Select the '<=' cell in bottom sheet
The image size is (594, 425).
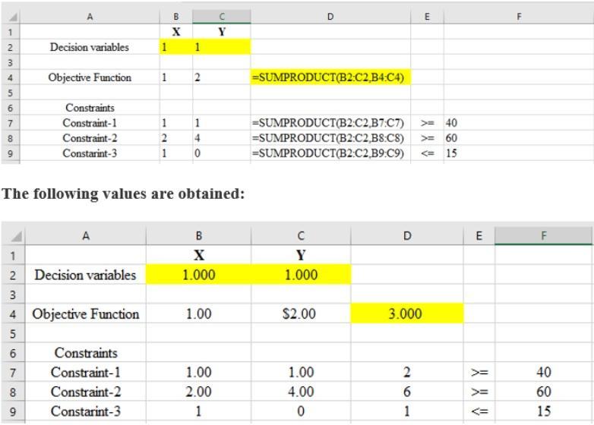tap(479, 411)
